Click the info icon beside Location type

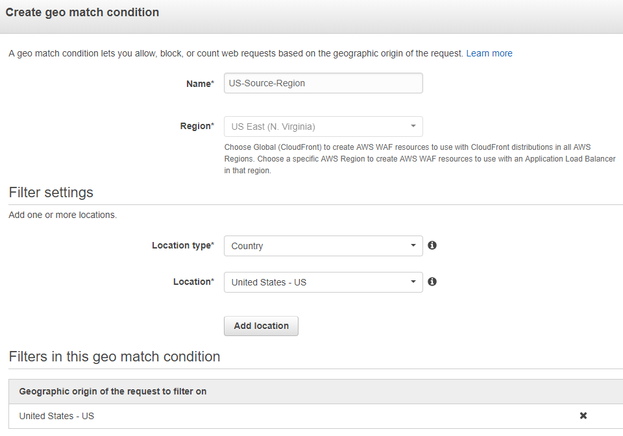tap(432, 246)
